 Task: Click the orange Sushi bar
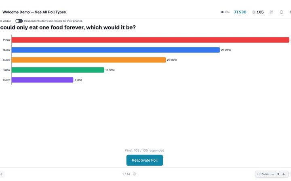point(89,60)
